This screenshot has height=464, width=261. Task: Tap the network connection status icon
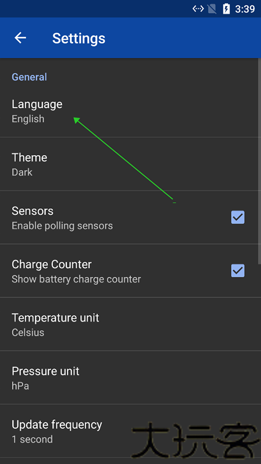(198, 9)
